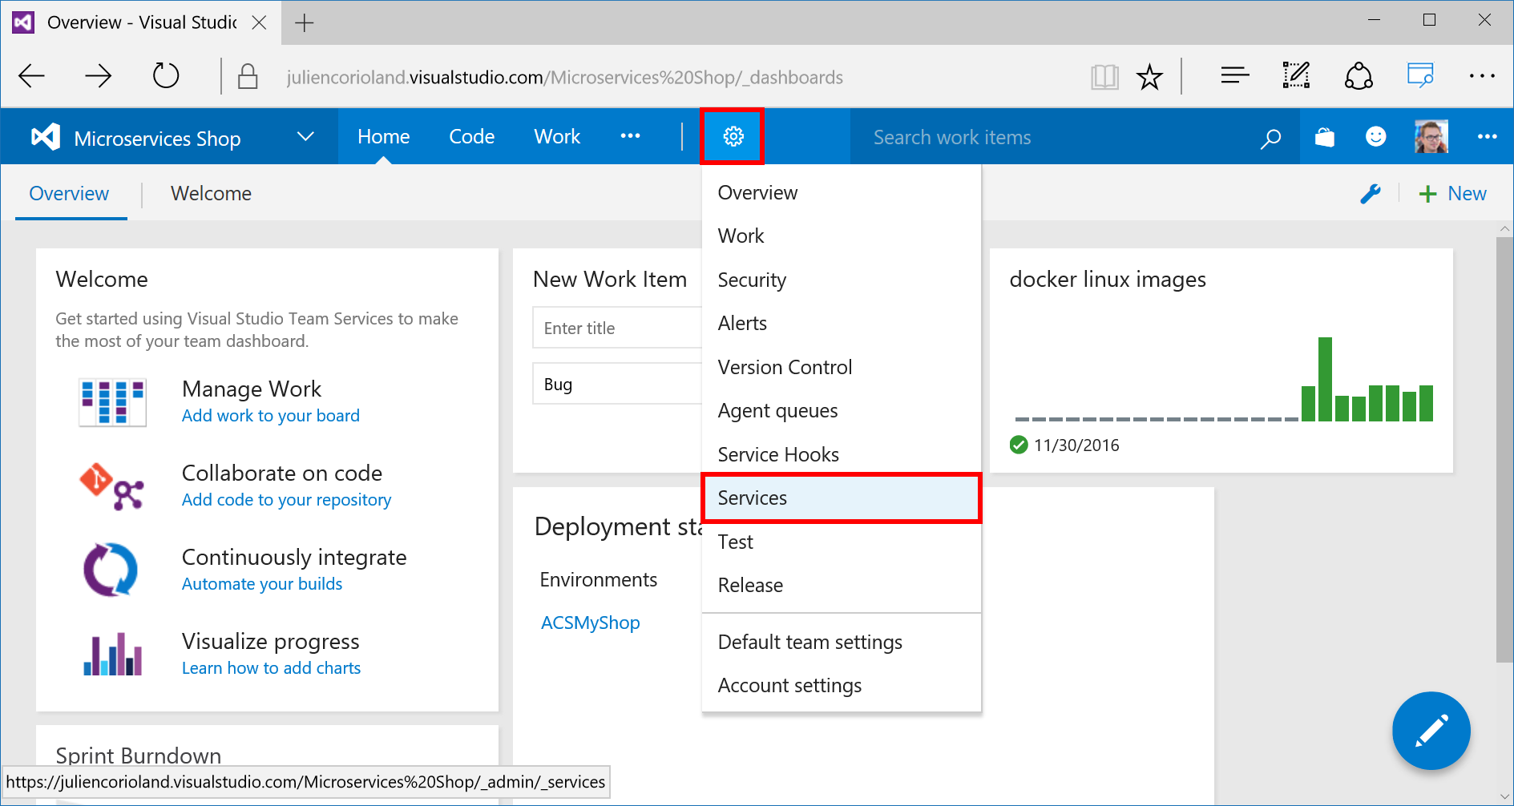Viewport: 1514px width, 806px height.
Task: Open the Marketplace shopping bag icon
Action: click(x=1325, y=137)
